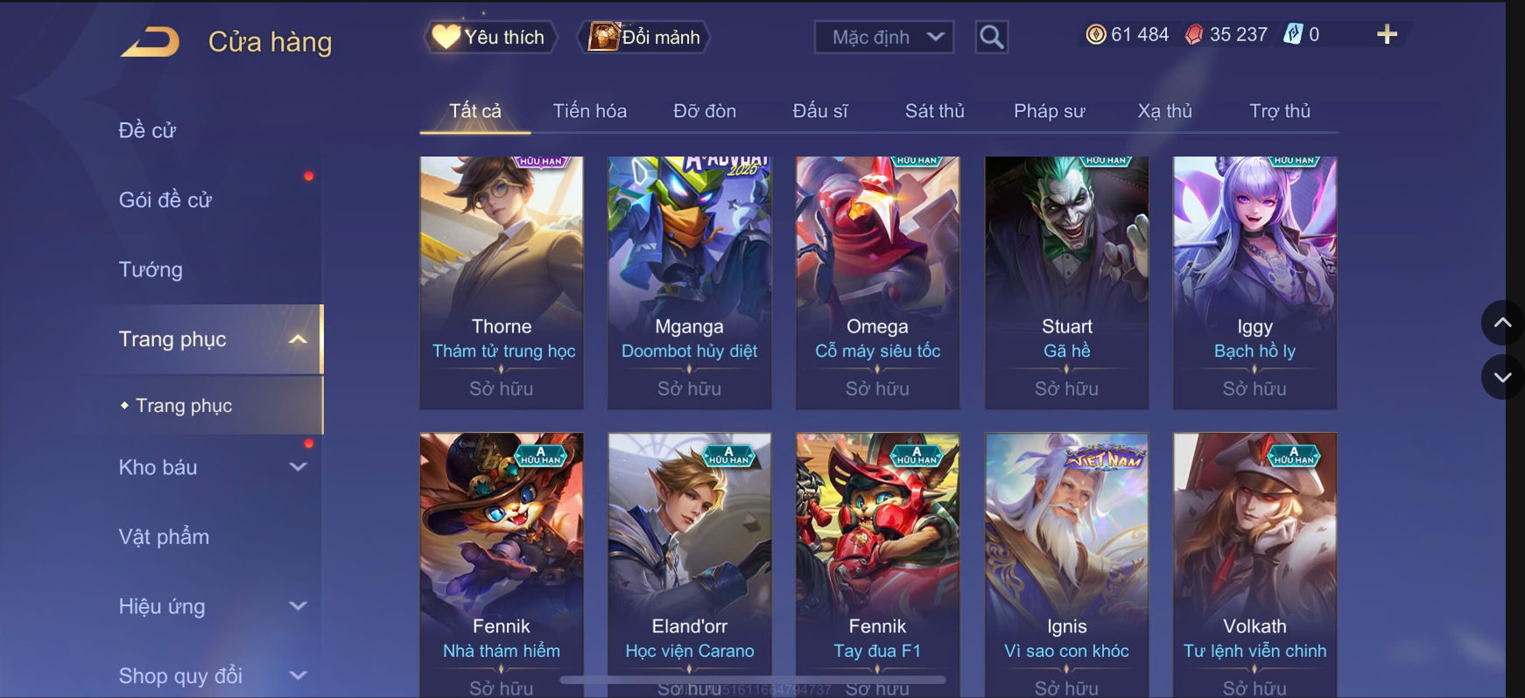Select Stuart Gã hề skin card
1525x698 pixels.
pos(1066,283)
